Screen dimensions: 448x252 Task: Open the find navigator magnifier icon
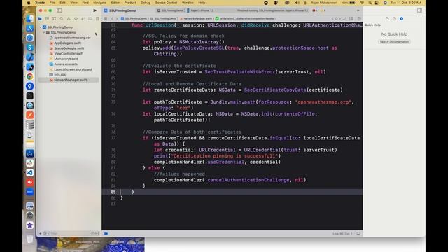pos(62,19)
